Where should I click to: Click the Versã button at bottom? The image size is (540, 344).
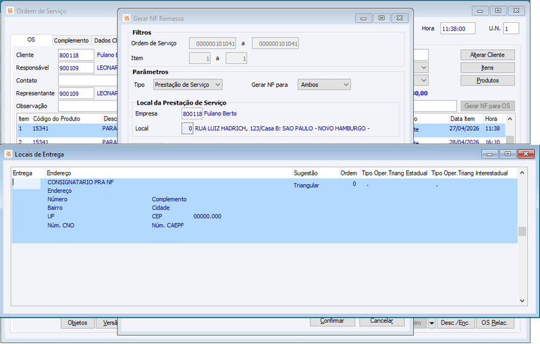pos(107,323)
